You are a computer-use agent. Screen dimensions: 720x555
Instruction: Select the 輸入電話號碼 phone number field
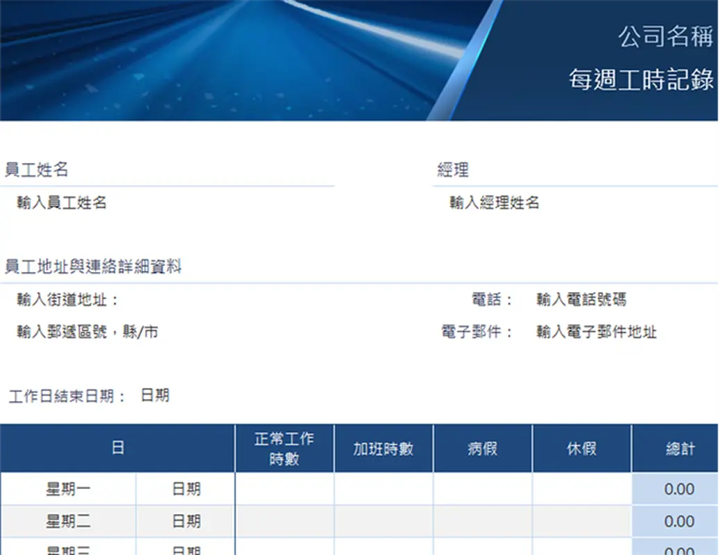[580, 299]
